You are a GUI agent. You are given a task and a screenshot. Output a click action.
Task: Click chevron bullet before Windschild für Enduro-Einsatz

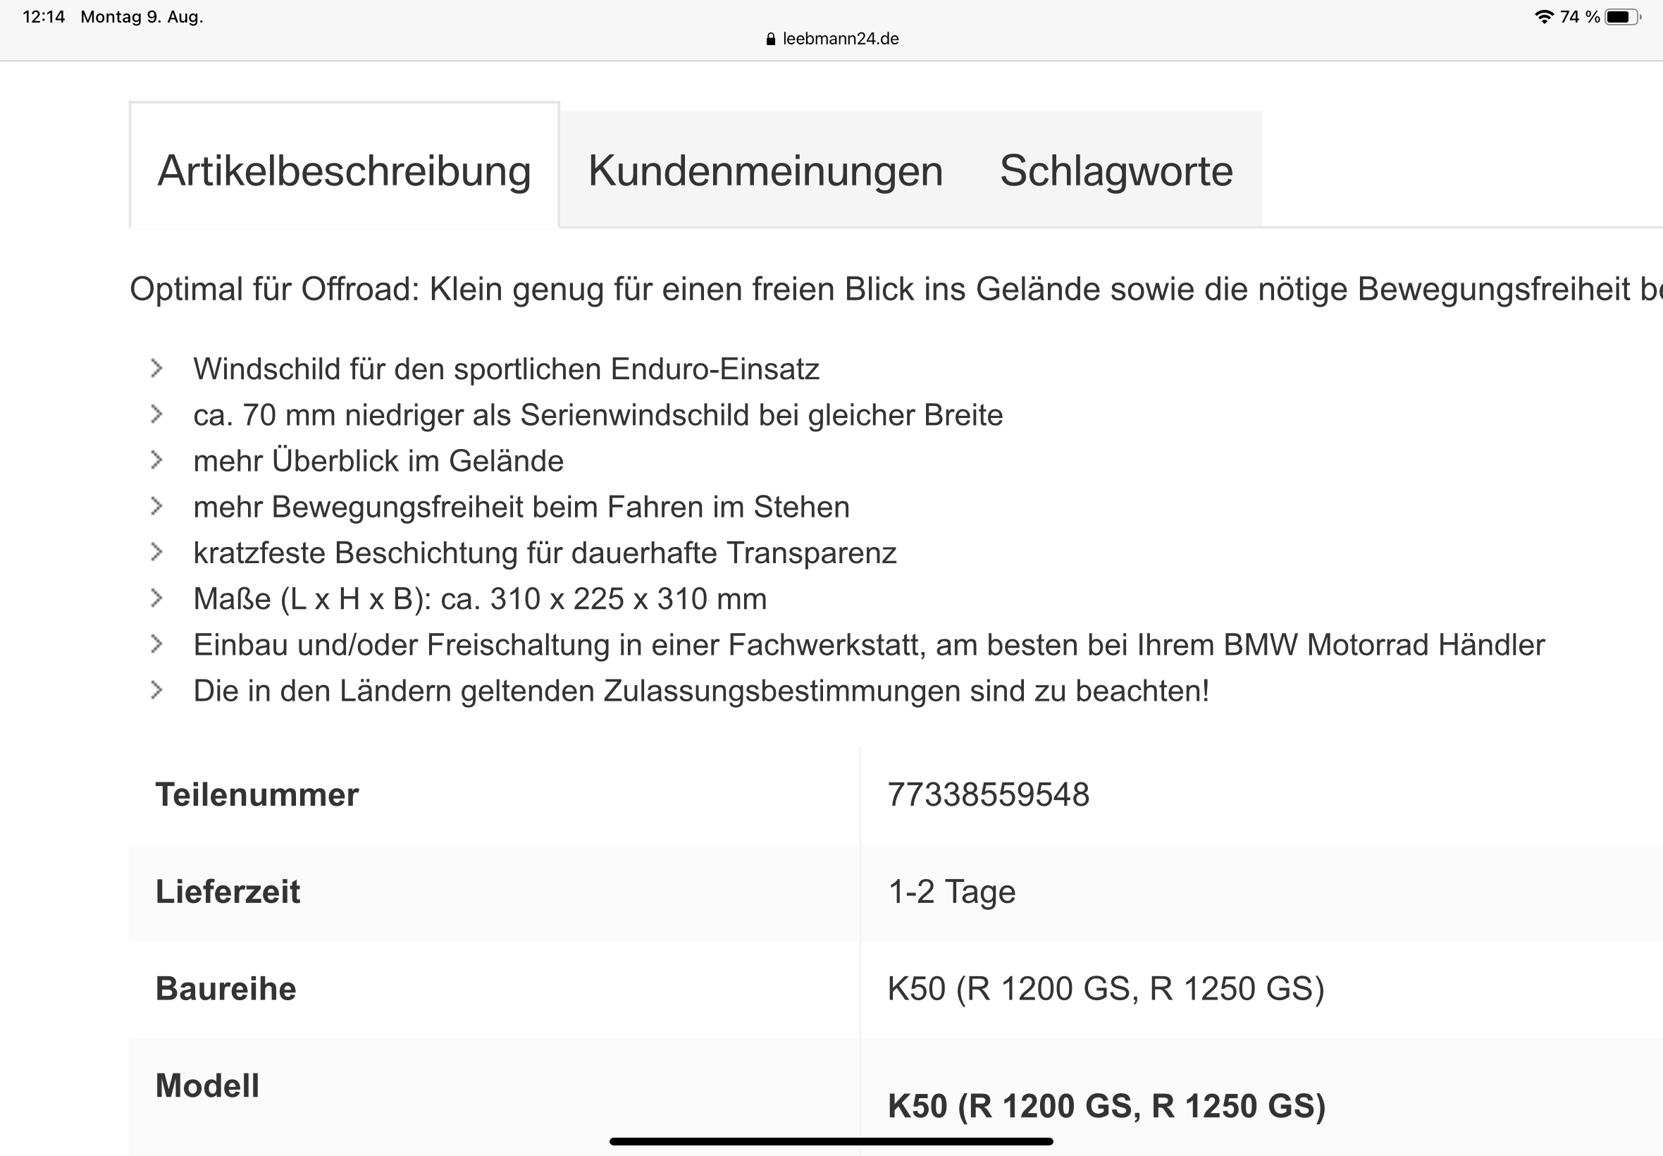click(x=156, y=369)
